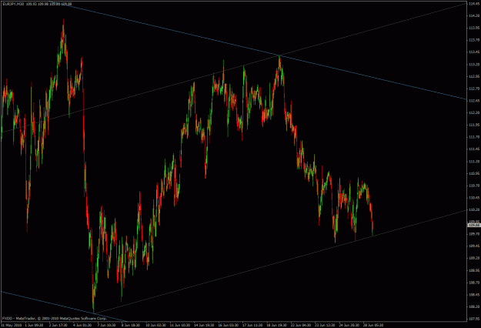This screenshot has width=481, height=328.
Task: Click the 28 Jun 05:30 time label
Action: point(373,325)
